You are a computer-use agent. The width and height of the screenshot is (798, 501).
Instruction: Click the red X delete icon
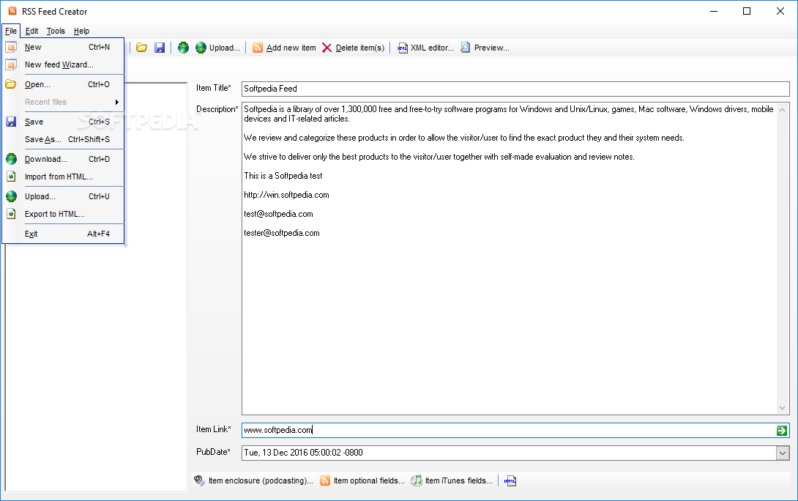[327, 48]
